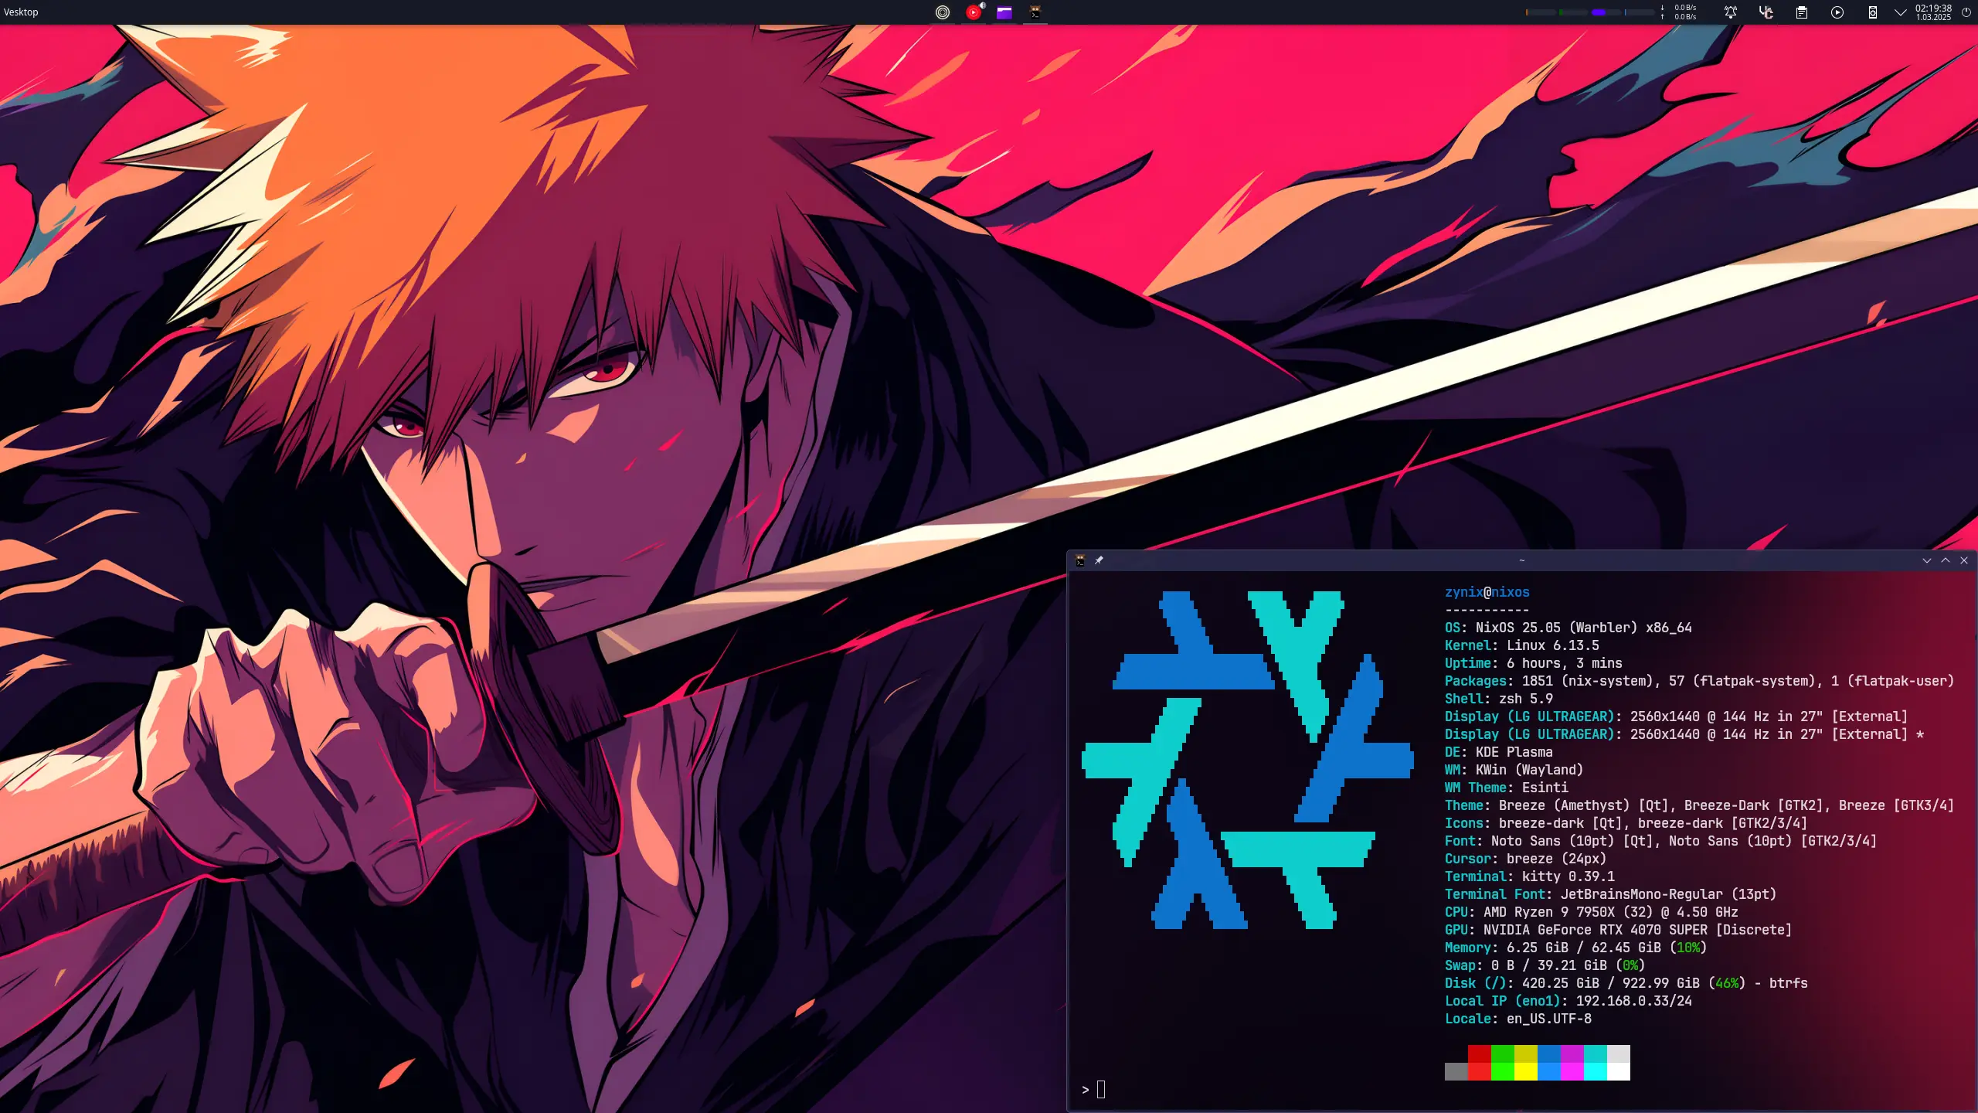
Task: Maximize the kitty terminal window
Action: click(1946, 560)
